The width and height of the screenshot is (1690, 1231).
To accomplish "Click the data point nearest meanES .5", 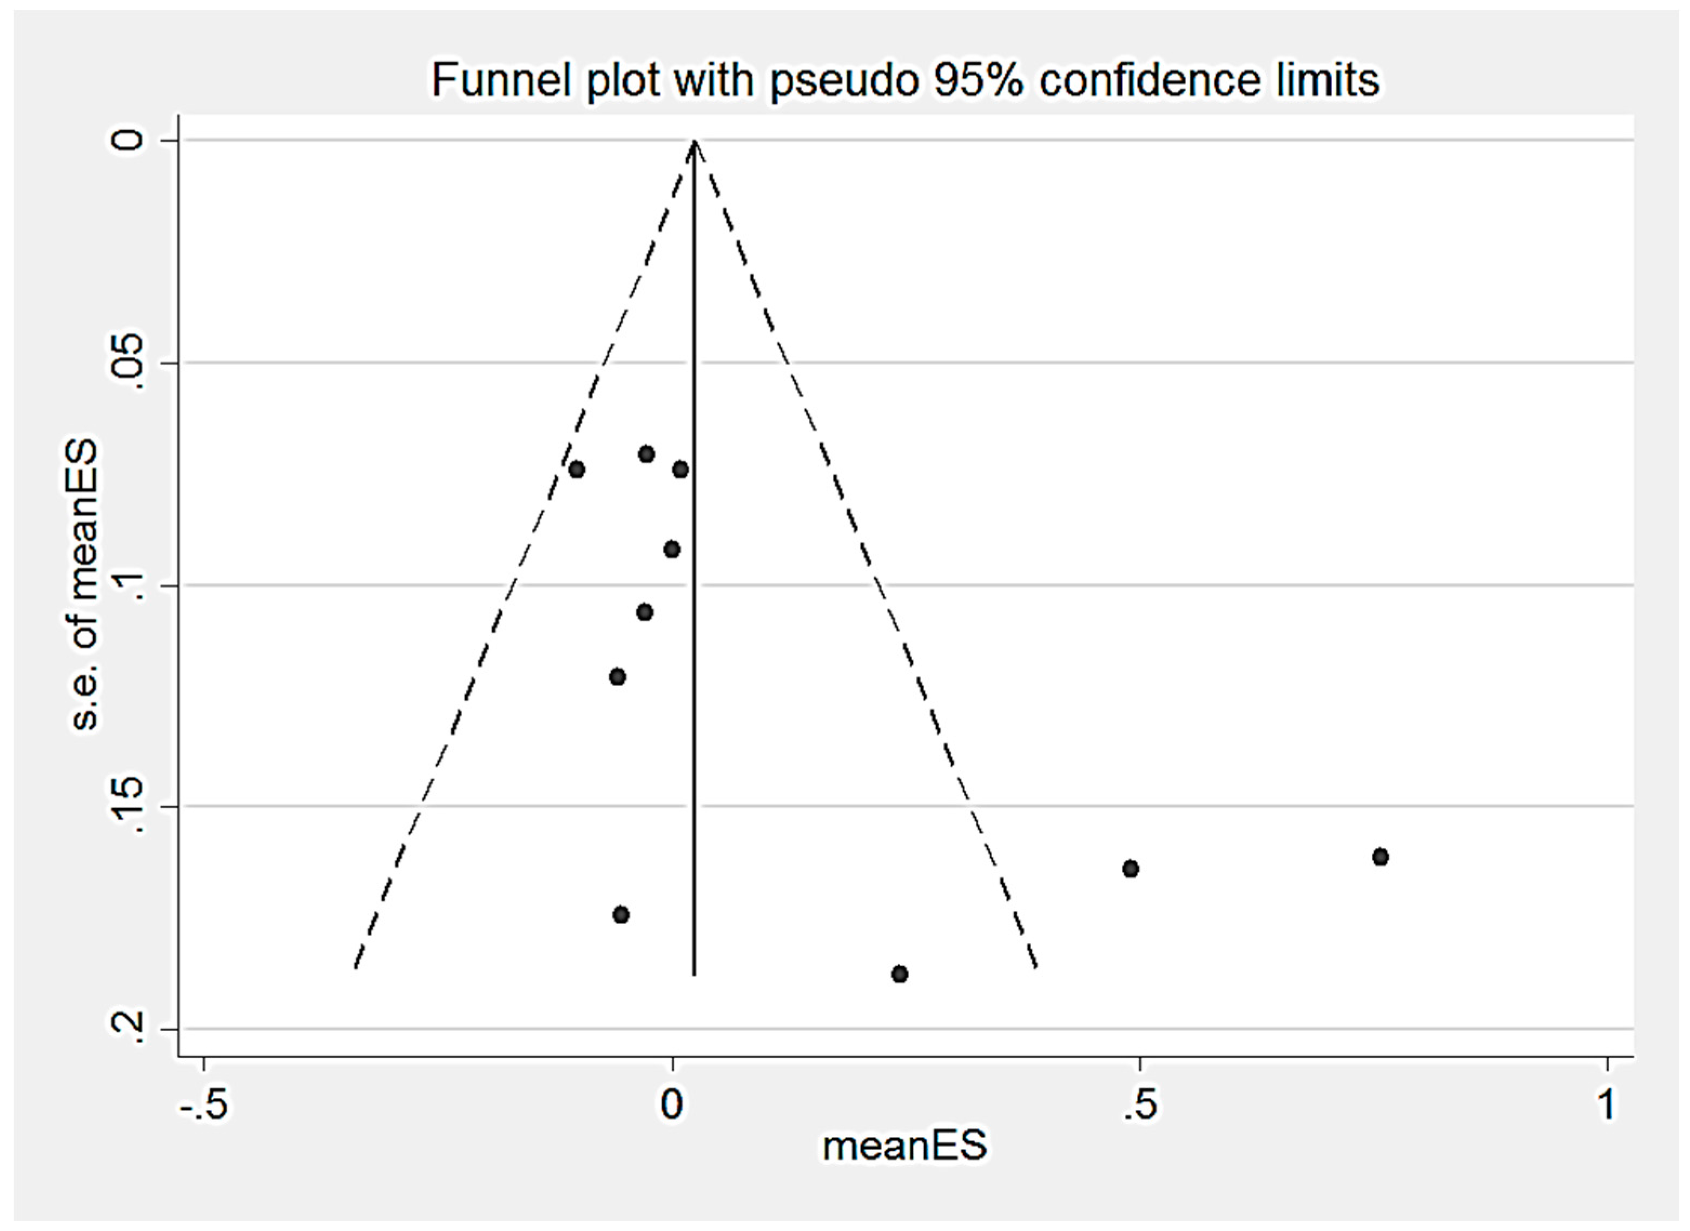I will point(1131,869).
